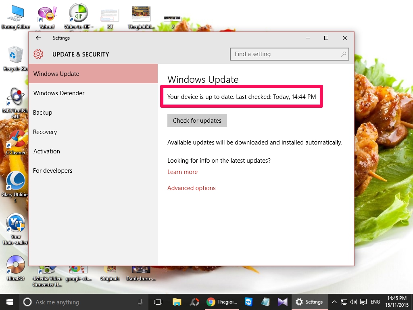Switch to the Activation section
413x310 pixels.
(46, 151)
